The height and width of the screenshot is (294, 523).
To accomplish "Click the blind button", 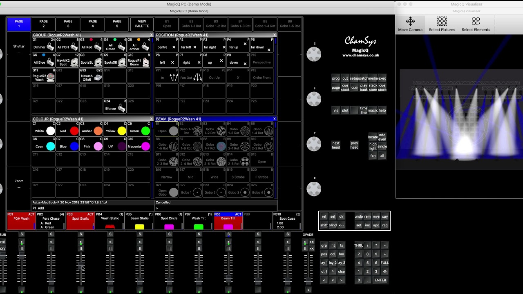I will point(333,225).
